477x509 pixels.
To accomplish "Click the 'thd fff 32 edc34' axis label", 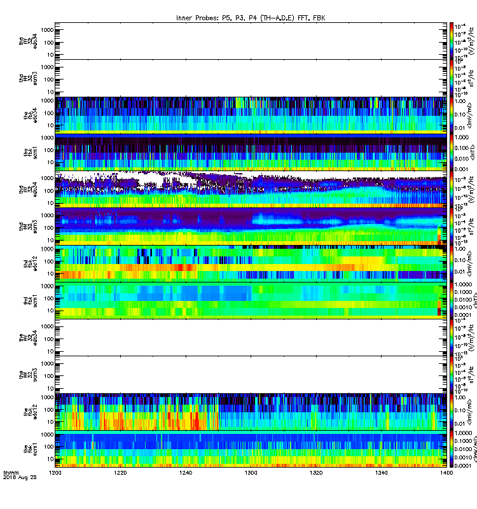I will [28, 189].
